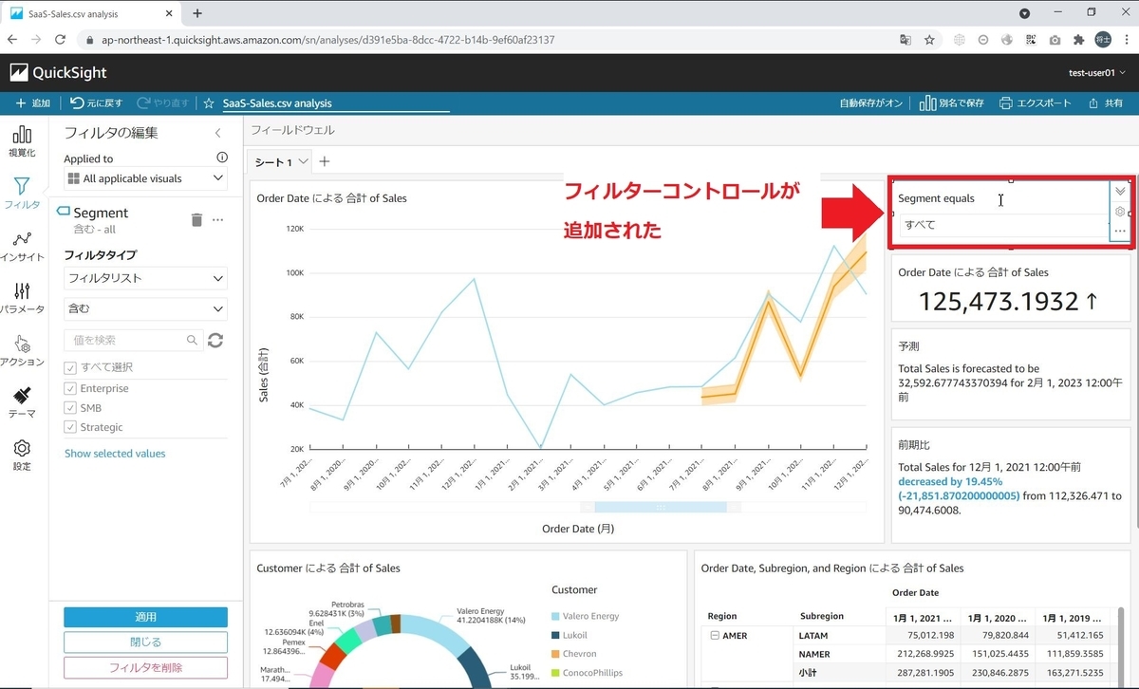Delete the Segment filter using the trash icon
The height and width of the screenshot is (689, 1139).
[x=196, y=218]
